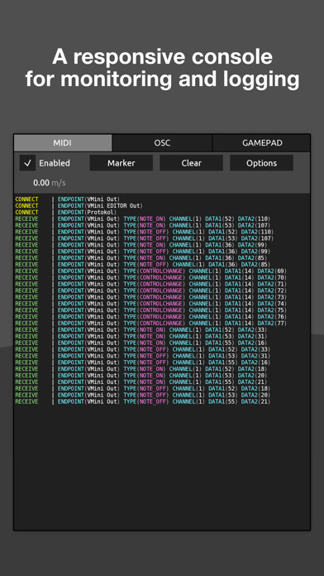Open the Options button
Viewport: 324px width, 576px height.
point(261,163)
